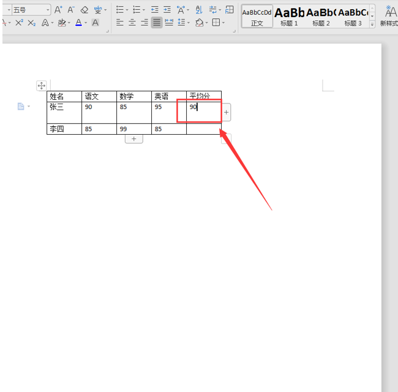Open the document page icon in left margin

coord(21,106)
